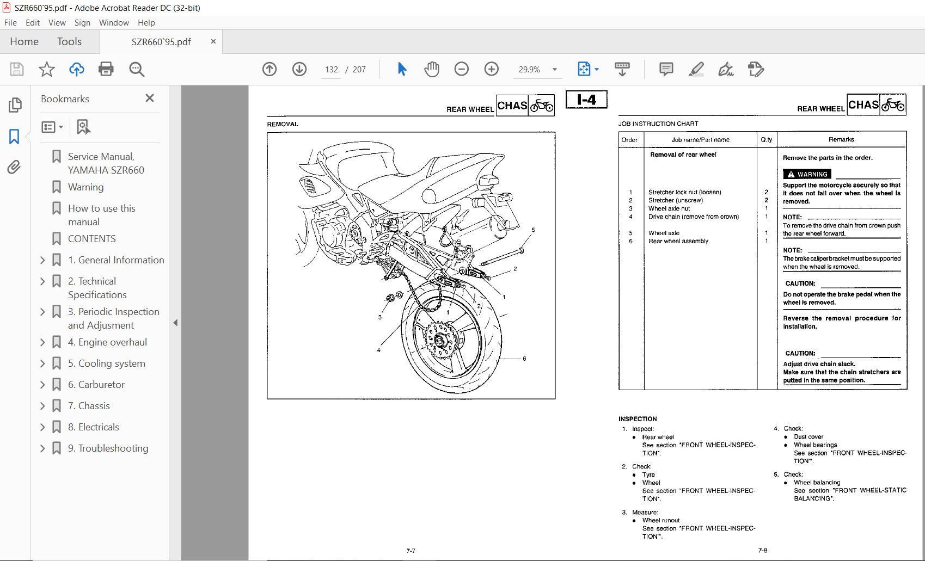Open the zoom level dropdown arrow

tap(555, 69)
